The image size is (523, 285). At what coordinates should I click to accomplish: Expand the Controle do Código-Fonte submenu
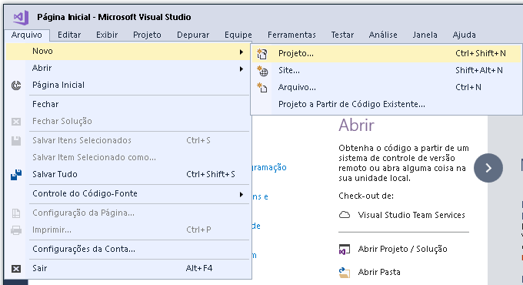point(242,194)
